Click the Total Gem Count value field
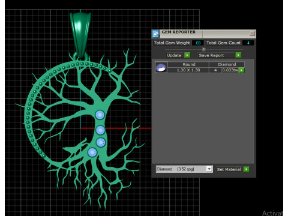 (248, 43)
